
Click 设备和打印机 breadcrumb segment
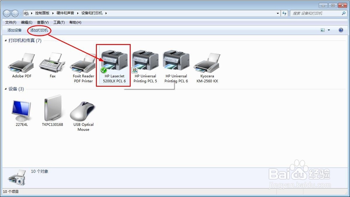92,13
